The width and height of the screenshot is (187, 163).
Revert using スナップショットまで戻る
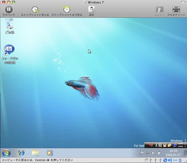point(67,11)
